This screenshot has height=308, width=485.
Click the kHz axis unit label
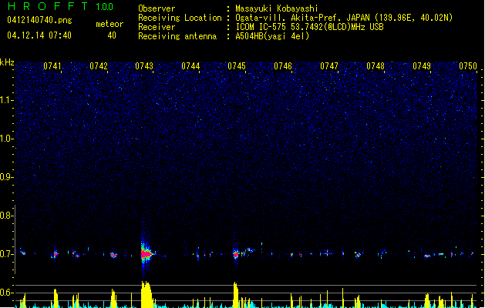pyautogui.click(x=7, y=62)
